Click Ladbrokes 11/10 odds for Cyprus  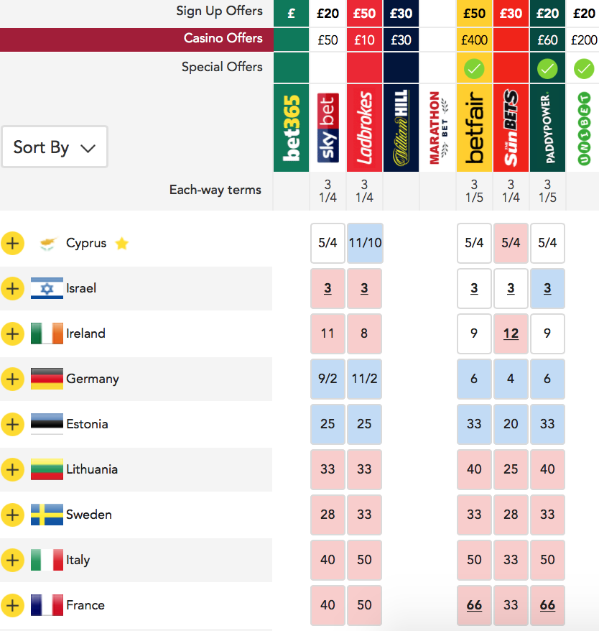click(364, 243)
